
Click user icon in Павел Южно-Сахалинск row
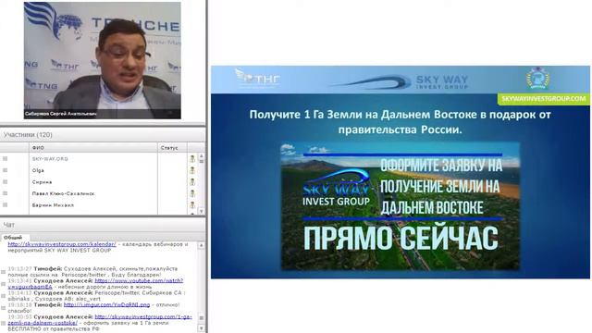(x=192, y=193)
